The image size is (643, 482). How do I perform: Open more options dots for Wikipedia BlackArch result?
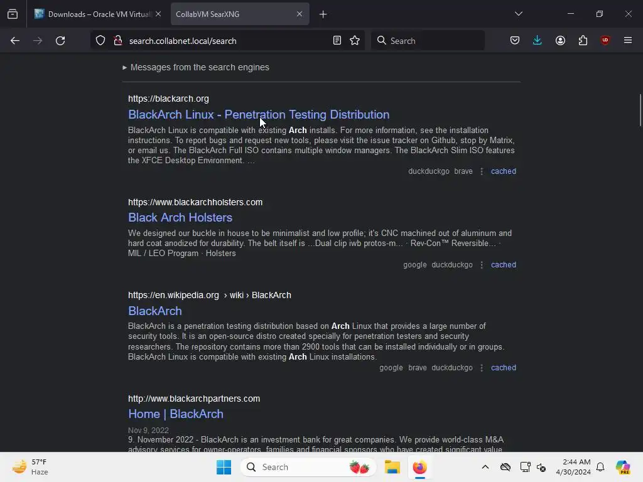tap(482, 368)
